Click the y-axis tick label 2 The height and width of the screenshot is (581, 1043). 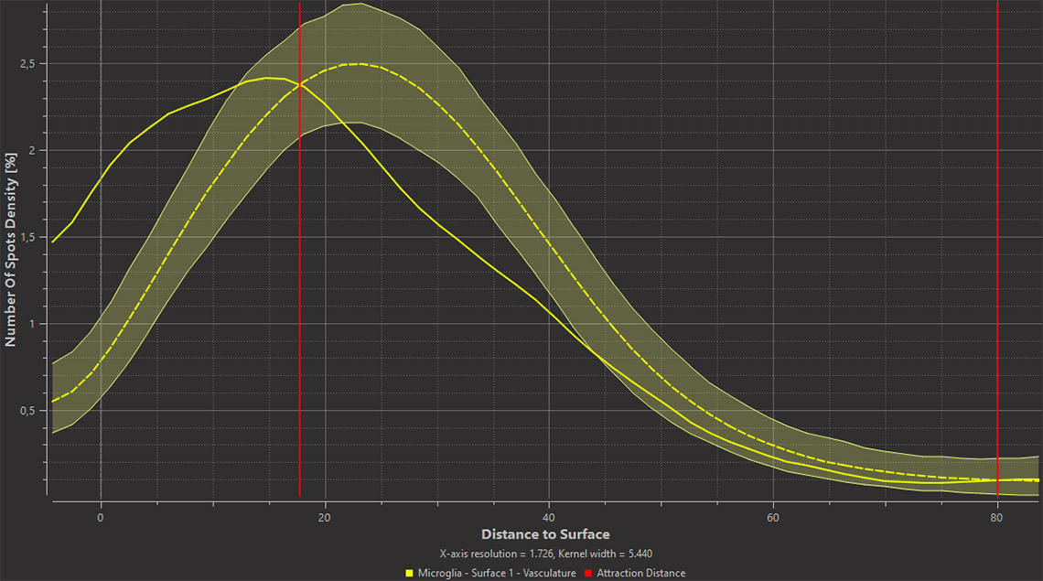tap(31, 150)
